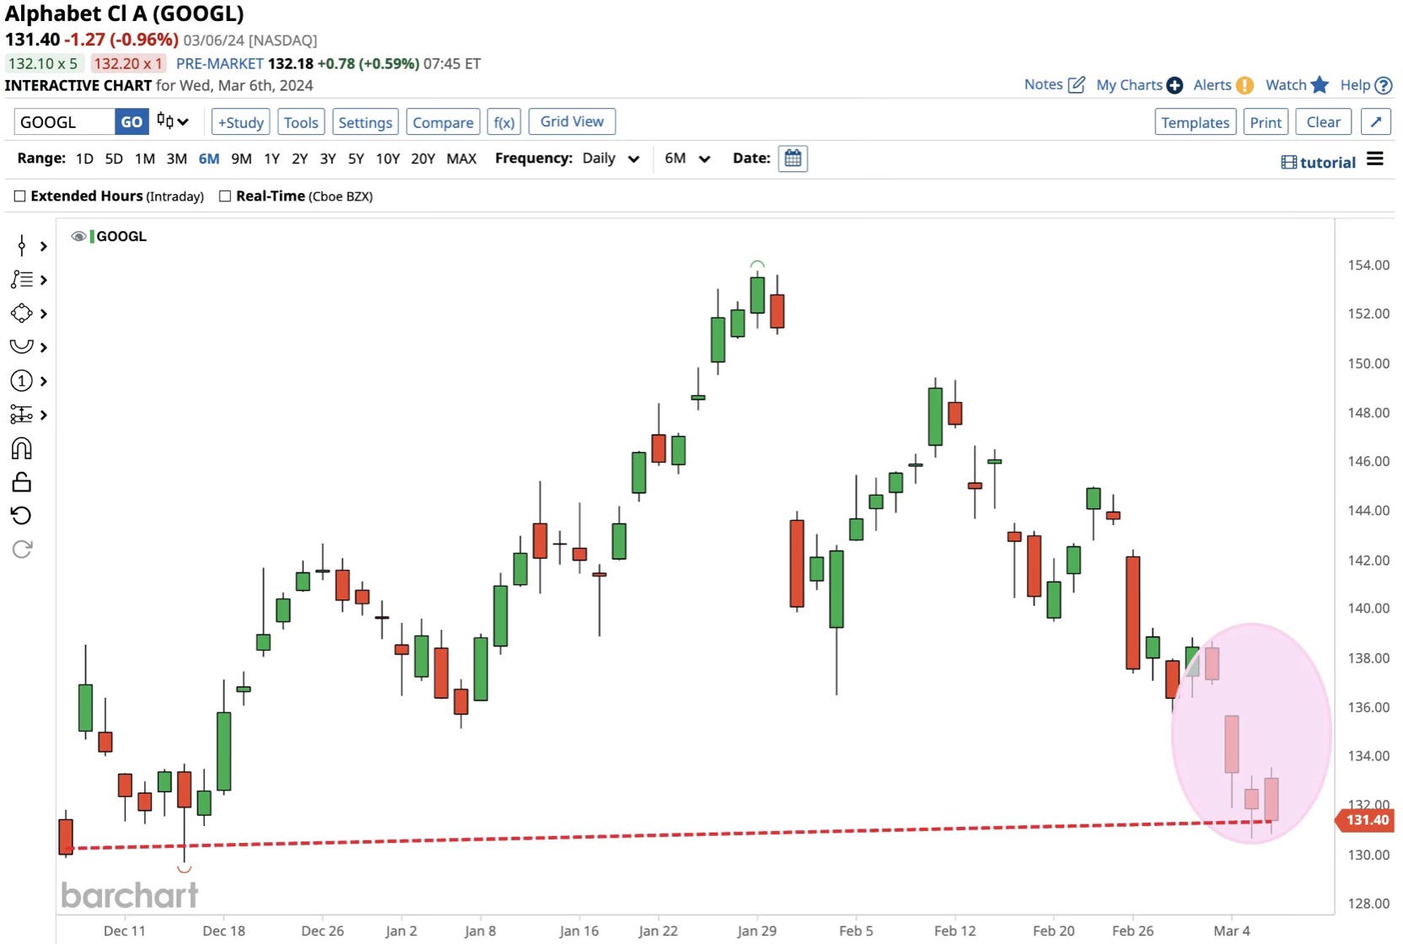Open the 6M period dropdown

687,158
